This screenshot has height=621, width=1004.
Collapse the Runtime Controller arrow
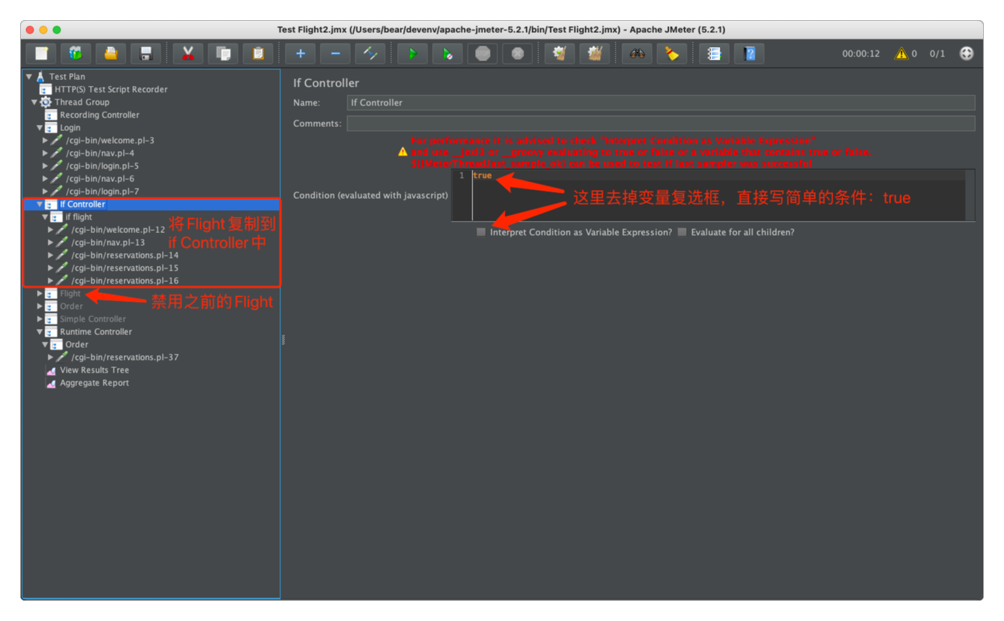(x=40, y=332)
